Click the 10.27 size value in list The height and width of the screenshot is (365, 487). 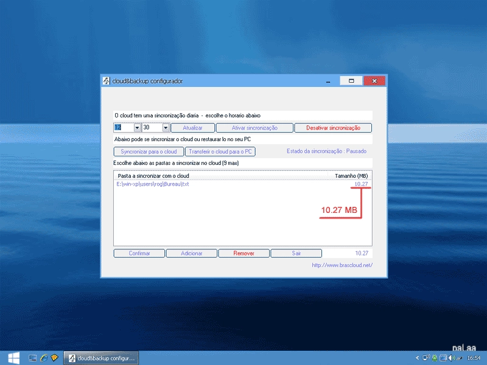pyautogui.click(x=361, y=184)
